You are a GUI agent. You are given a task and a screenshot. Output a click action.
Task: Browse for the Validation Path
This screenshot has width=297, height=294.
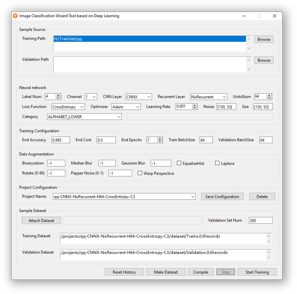coord(264,60)
